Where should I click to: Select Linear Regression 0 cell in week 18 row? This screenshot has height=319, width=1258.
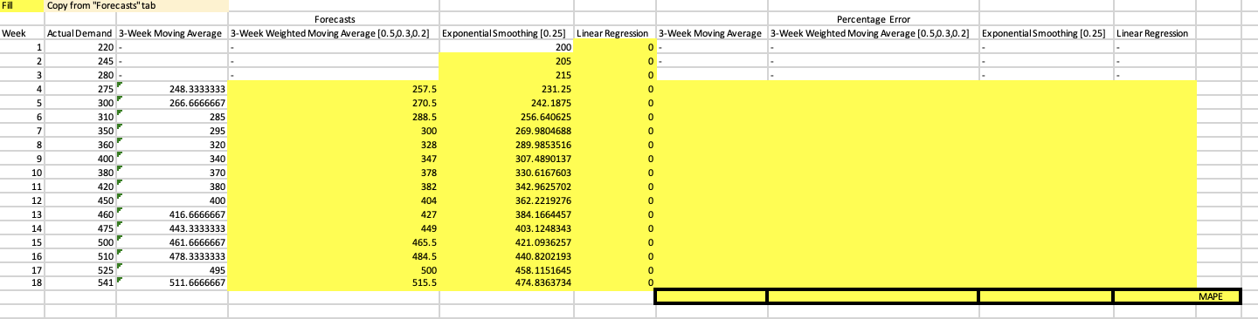(614, 283)
